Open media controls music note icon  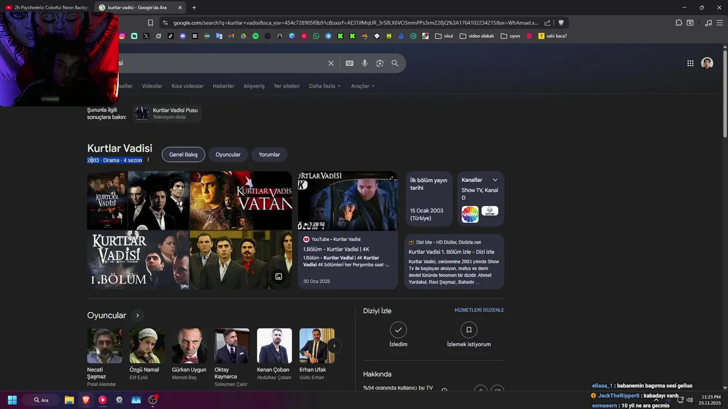click(x=708, y=23)
